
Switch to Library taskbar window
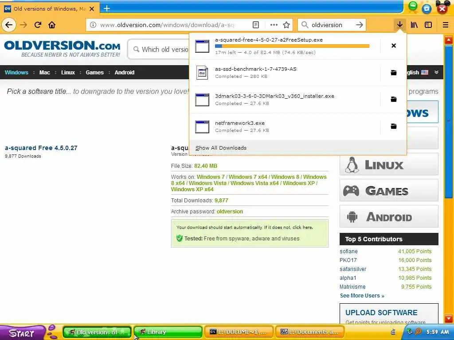pyautogui.click(x=168, y=332)
